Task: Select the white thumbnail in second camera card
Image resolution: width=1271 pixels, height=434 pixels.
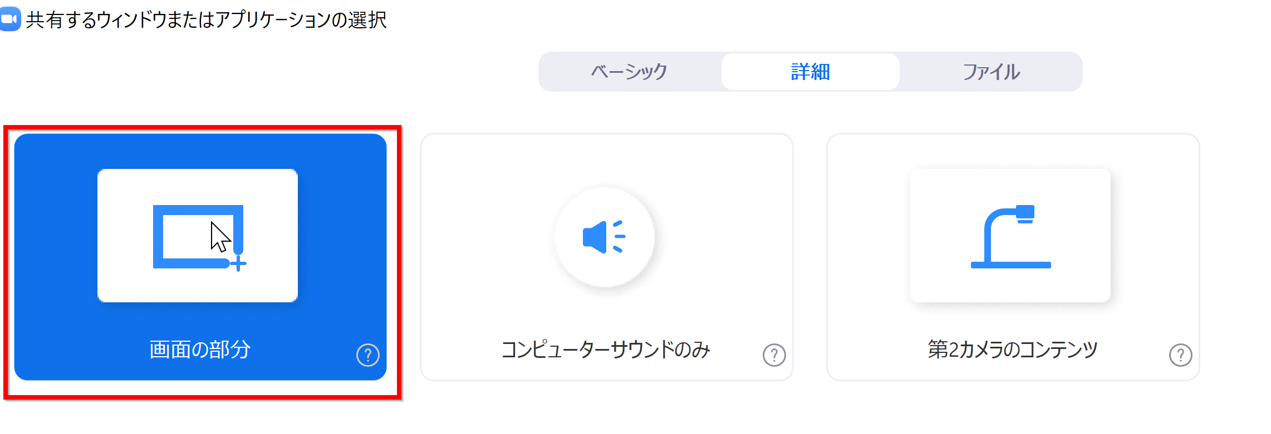Action: coord(1010,236)
